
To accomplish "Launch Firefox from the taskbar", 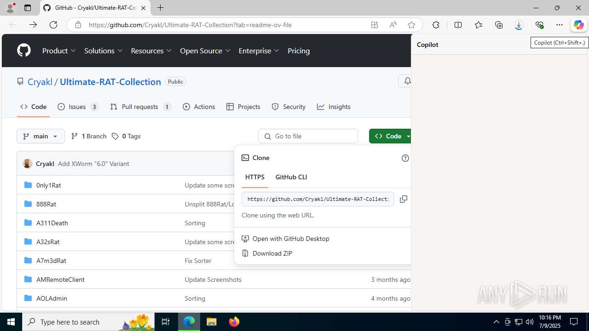I will point(234,322).
